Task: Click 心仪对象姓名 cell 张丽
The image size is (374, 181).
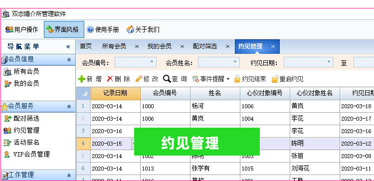Action: coord(315,156)
